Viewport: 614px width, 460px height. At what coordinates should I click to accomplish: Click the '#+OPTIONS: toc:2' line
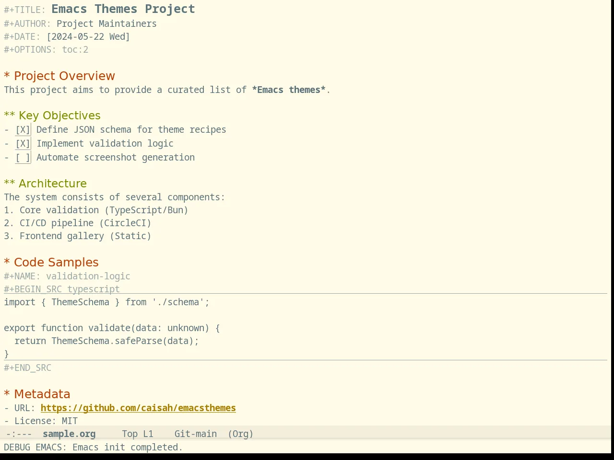[x=46, y=49]
